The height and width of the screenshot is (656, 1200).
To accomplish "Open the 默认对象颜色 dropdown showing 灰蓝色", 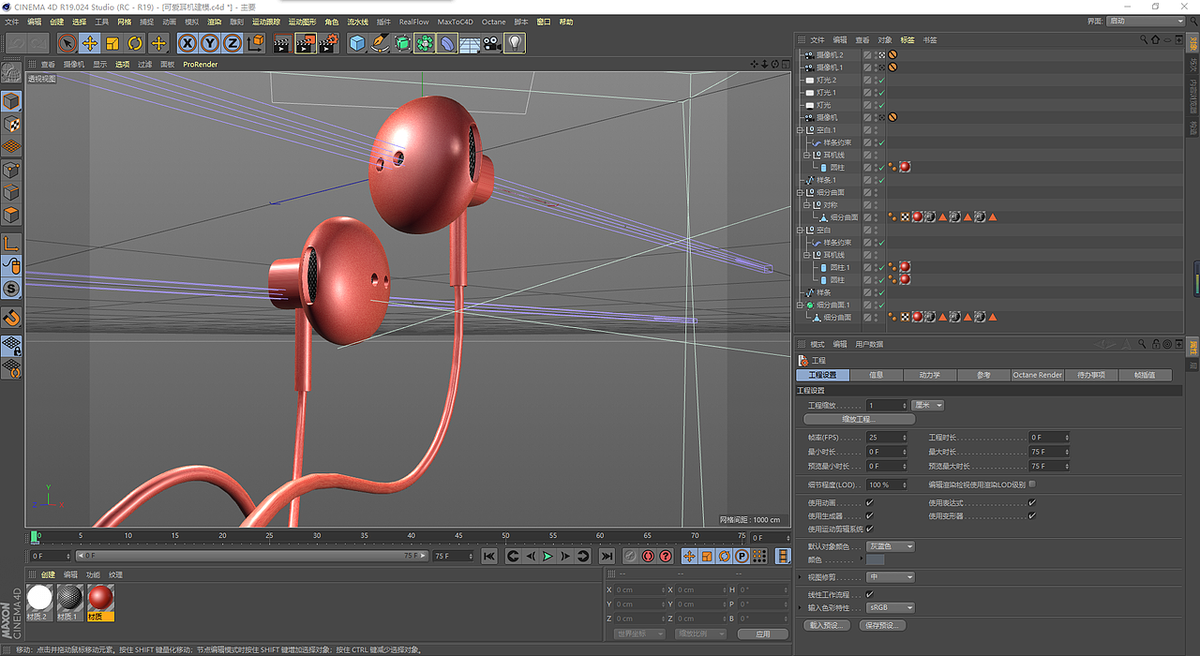I will 890,546.
